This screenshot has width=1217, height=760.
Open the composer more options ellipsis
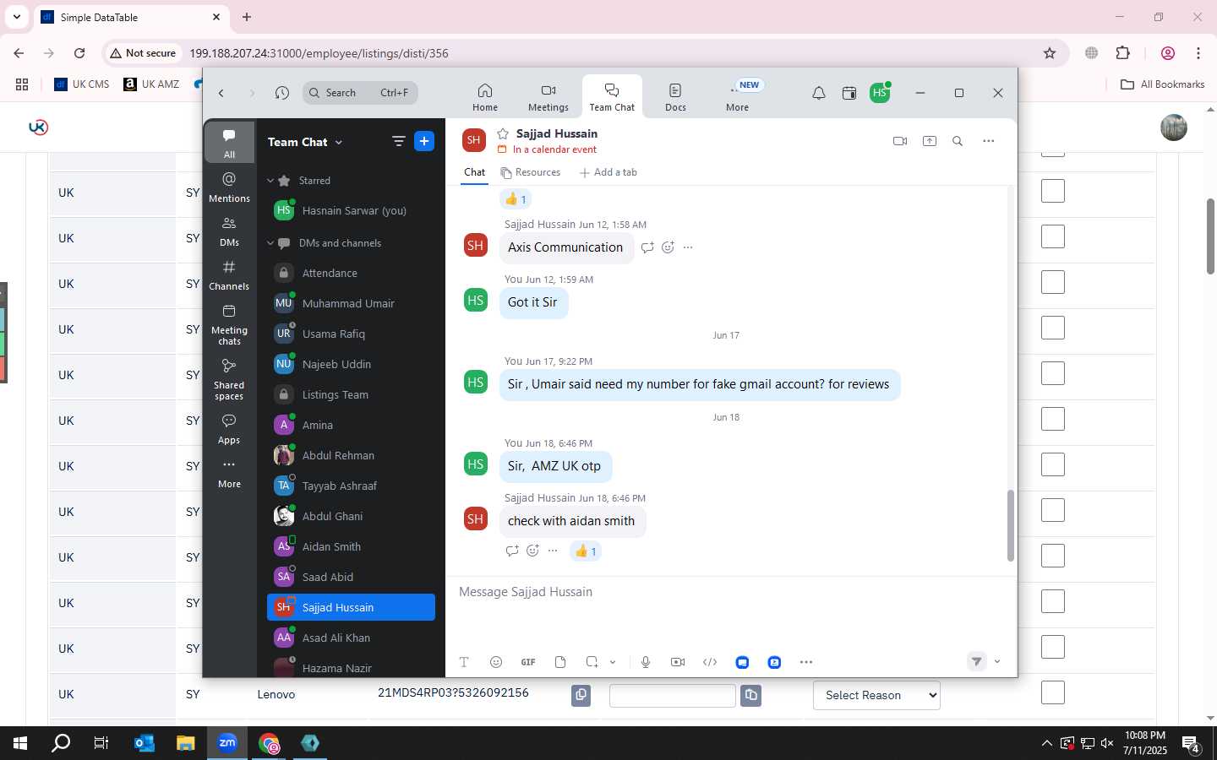click(806, 662)
